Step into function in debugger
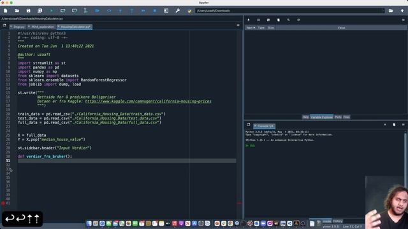This screenshot has height=229, width=408. pyautogui.click(x=120, y=11)
